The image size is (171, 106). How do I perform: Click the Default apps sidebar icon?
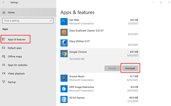coord(4,48)
